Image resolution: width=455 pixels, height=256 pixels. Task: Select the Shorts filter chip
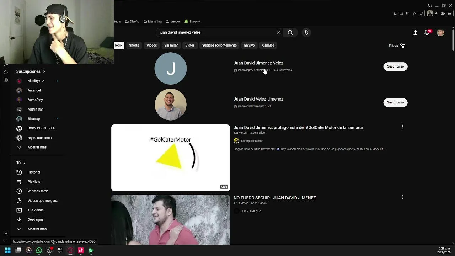[x=134, y=46]
